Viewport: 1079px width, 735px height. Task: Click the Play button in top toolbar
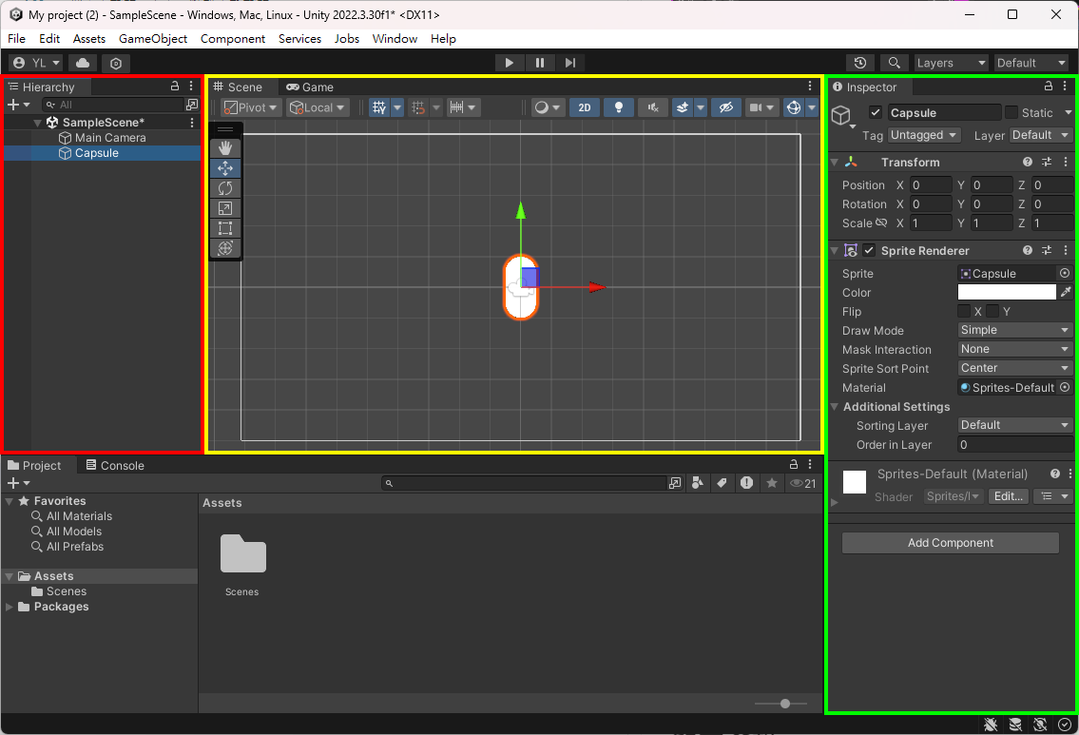pos(510,63)
